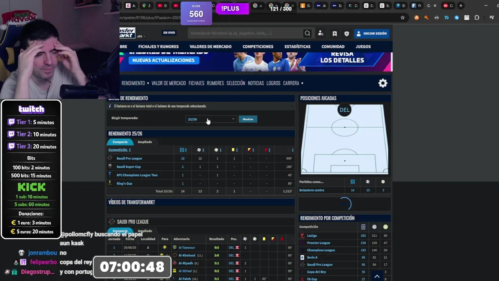This screenshot has height=281, width=499.
Task: Open the Estadísticas menu
Action: (297, 46)
